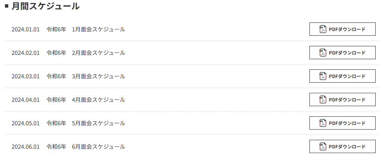This screenshot has width=379, height=157.
Task: Click PDF icon for April 2024 schedule
Action: (323, 99)
